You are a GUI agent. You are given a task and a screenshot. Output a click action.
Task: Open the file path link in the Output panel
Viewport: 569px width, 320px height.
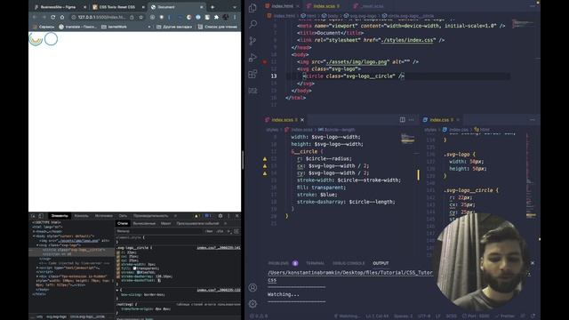pos(350,273)
